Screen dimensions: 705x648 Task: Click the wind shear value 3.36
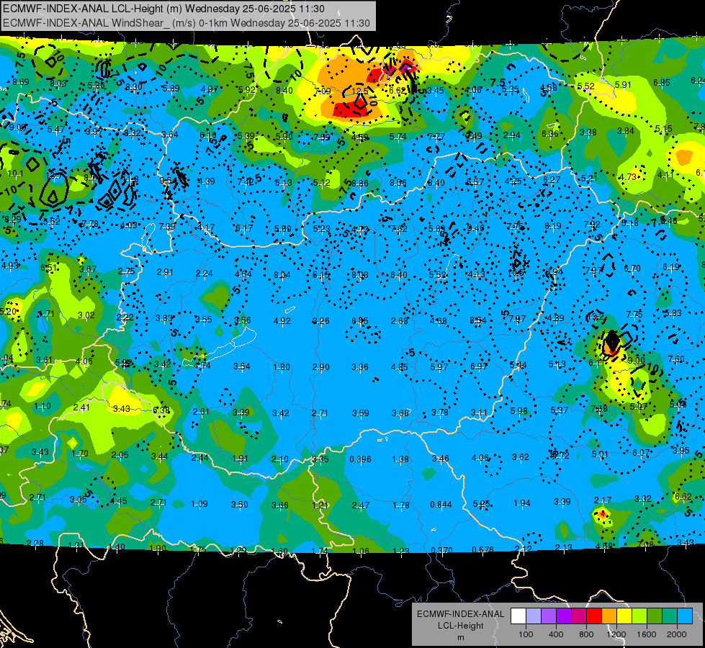pos(359,367)
